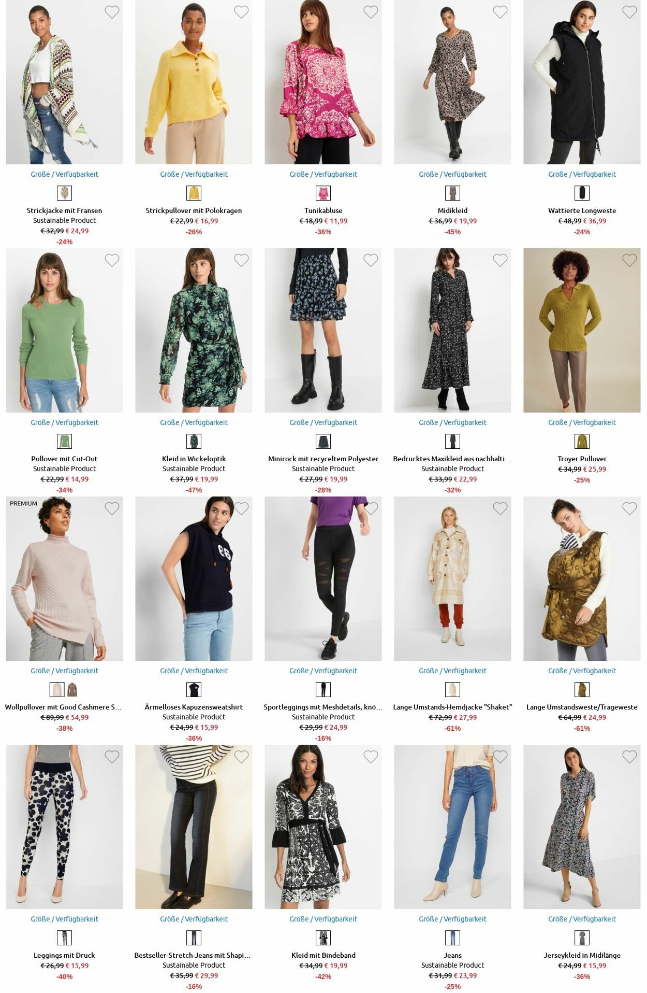Select the light pink Wollpullover swatch

(x=57, y=689)
